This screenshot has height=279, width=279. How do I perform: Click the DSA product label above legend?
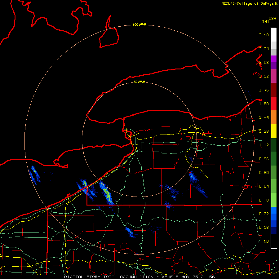(x=272, y=18)
